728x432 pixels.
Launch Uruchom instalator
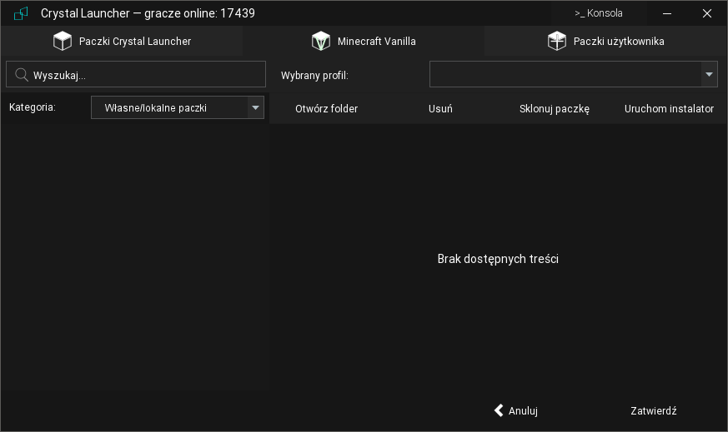[669, 109]
